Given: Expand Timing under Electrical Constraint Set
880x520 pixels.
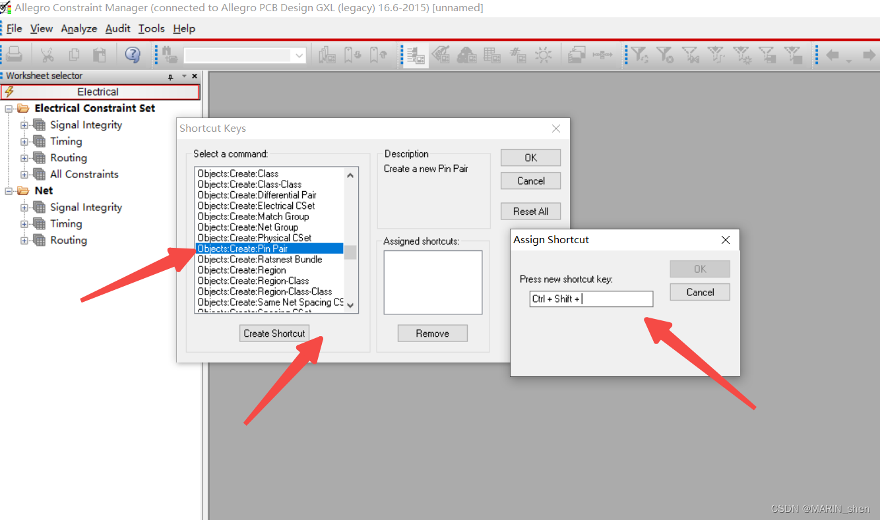Looking at the screenshot, I should tap(24, 141).
